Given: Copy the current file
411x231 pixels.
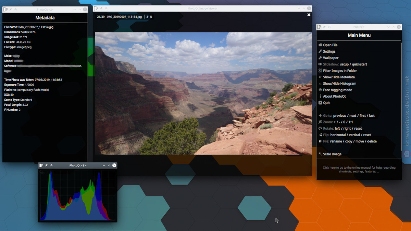Looking at the screenshot, I should click(349, 141).
